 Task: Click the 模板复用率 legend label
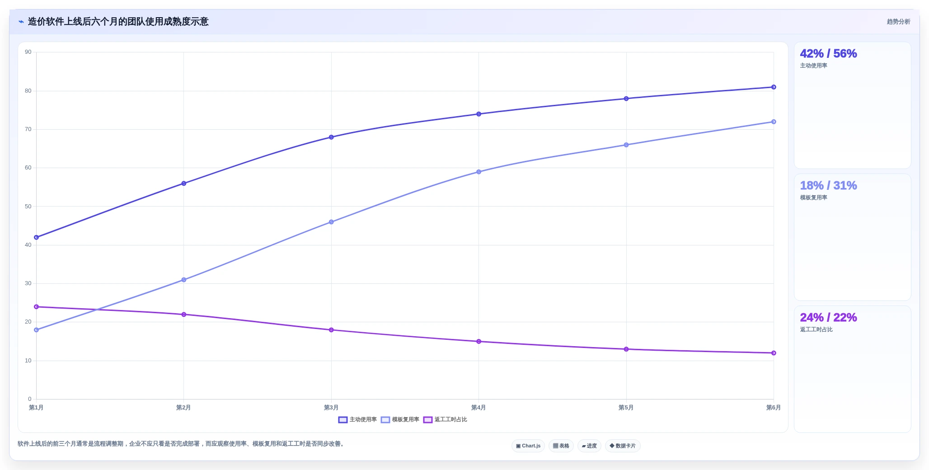tap(406, 420)
